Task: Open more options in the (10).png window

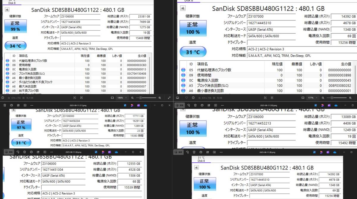Action: point(222,105)
